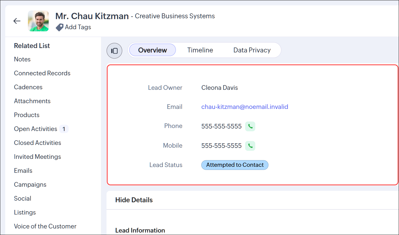Screen dimensions: 399x235
Task: Jump to Voice of the Customer
Action: (x=45, y=226)
